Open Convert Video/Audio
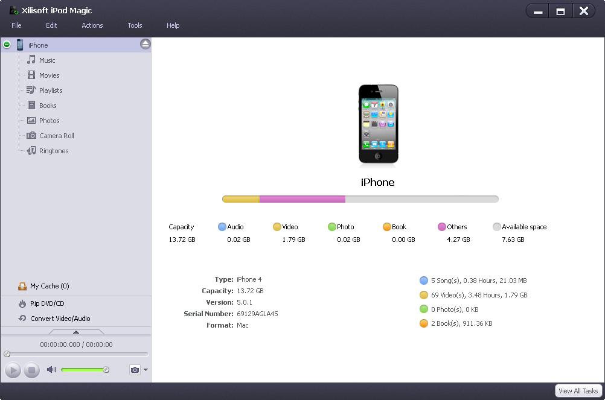605x400 pixels. [60, 319]
